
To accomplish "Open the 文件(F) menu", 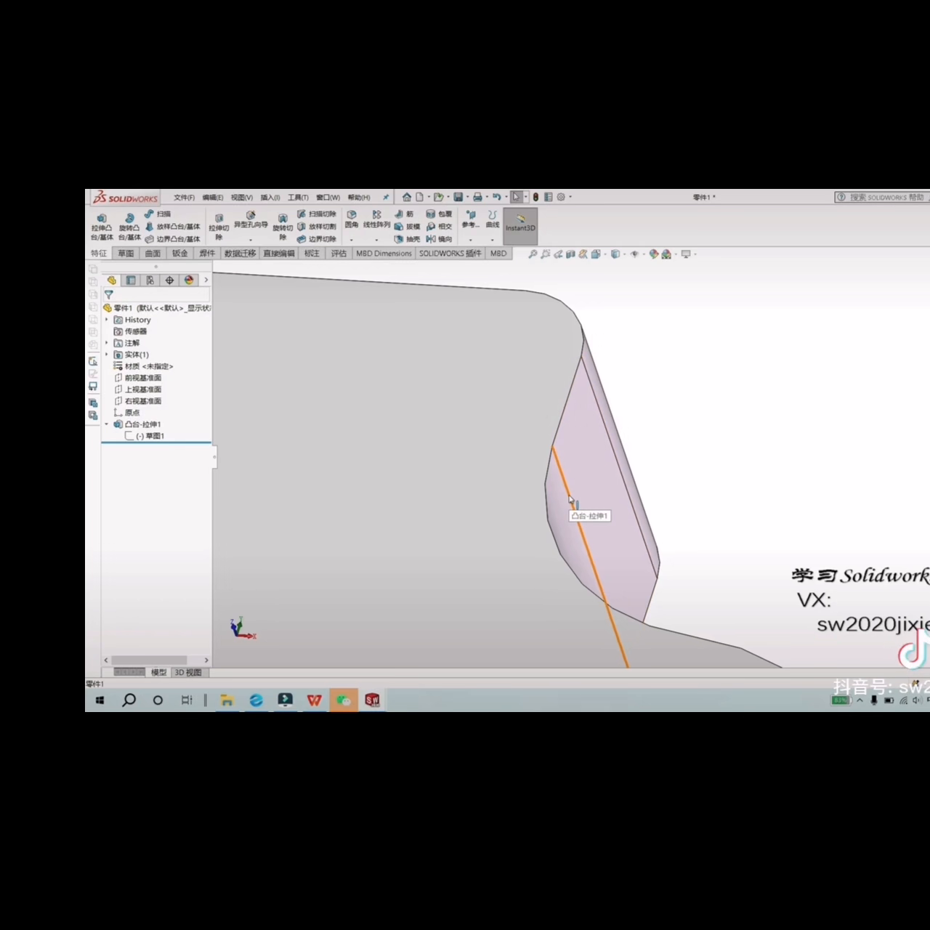I will pos(184,198).
